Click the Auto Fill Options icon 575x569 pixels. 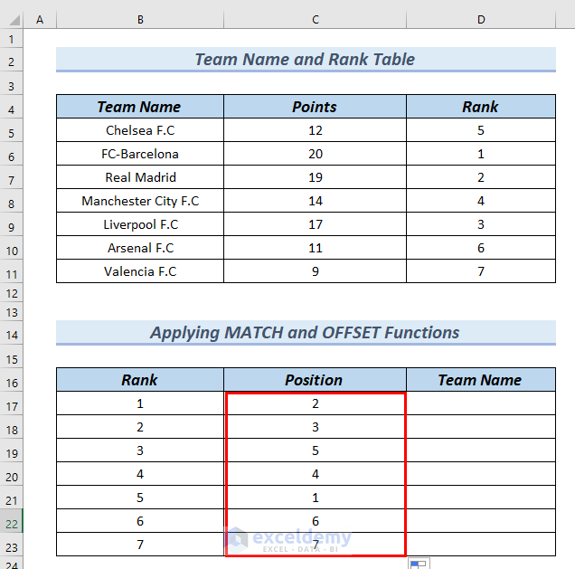click(x=419, y=564)
